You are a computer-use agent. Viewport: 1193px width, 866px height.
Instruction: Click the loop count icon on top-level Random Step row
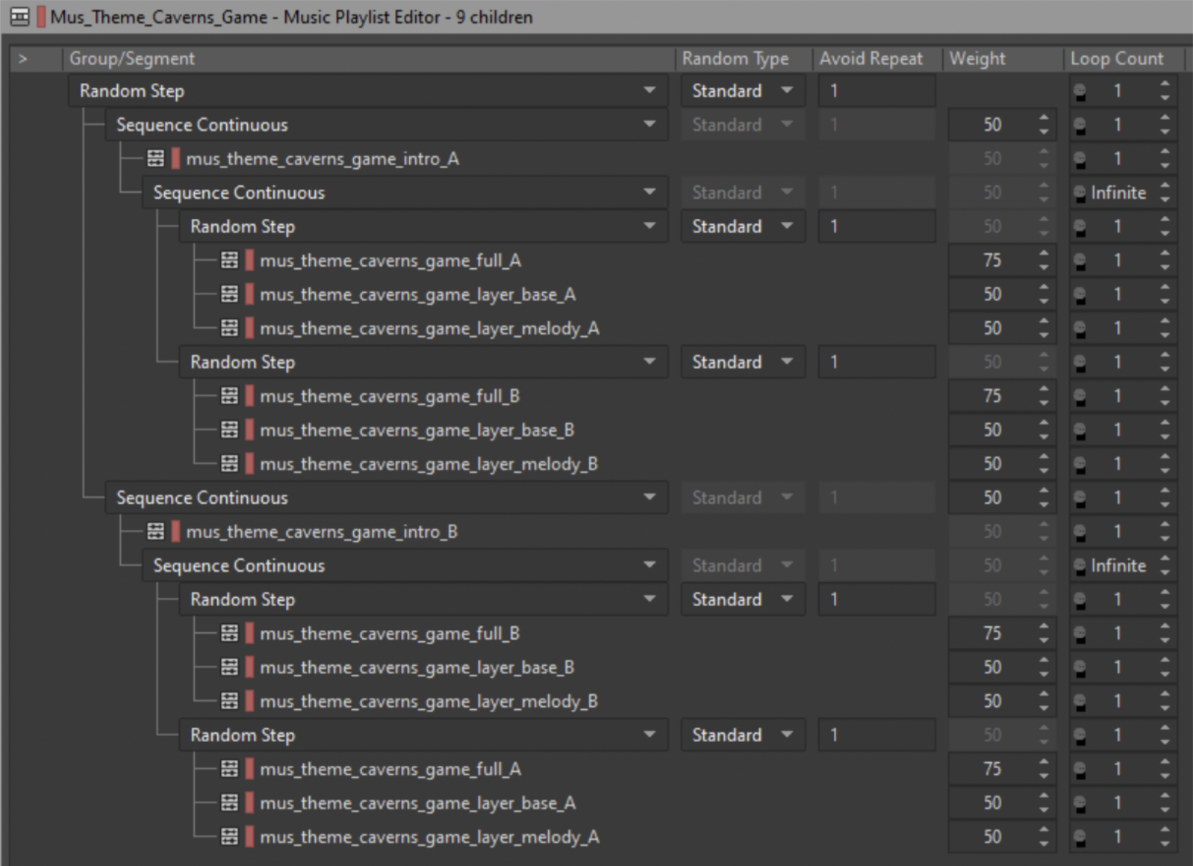1080,92
